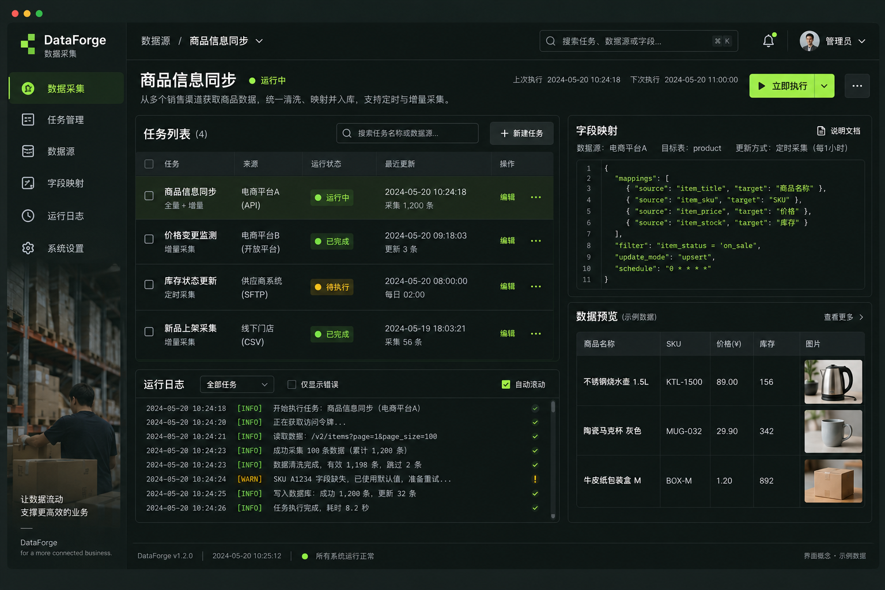Click the 系统设置 gear icon
885x590 pixels.
pyautogui.click(x=28, y=248)
